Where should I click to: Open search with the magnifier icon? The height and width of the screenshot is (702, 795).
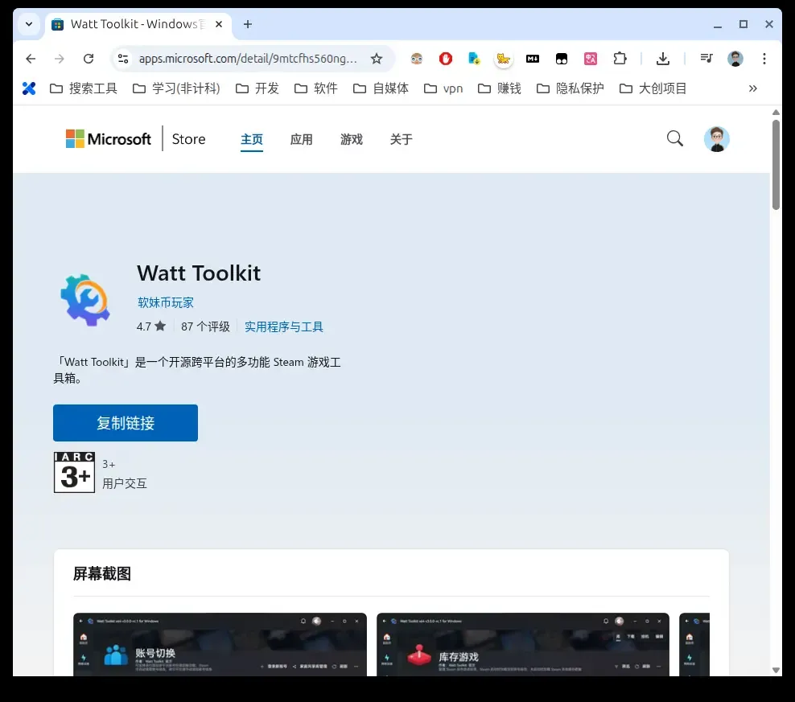(x=674, y=138)
